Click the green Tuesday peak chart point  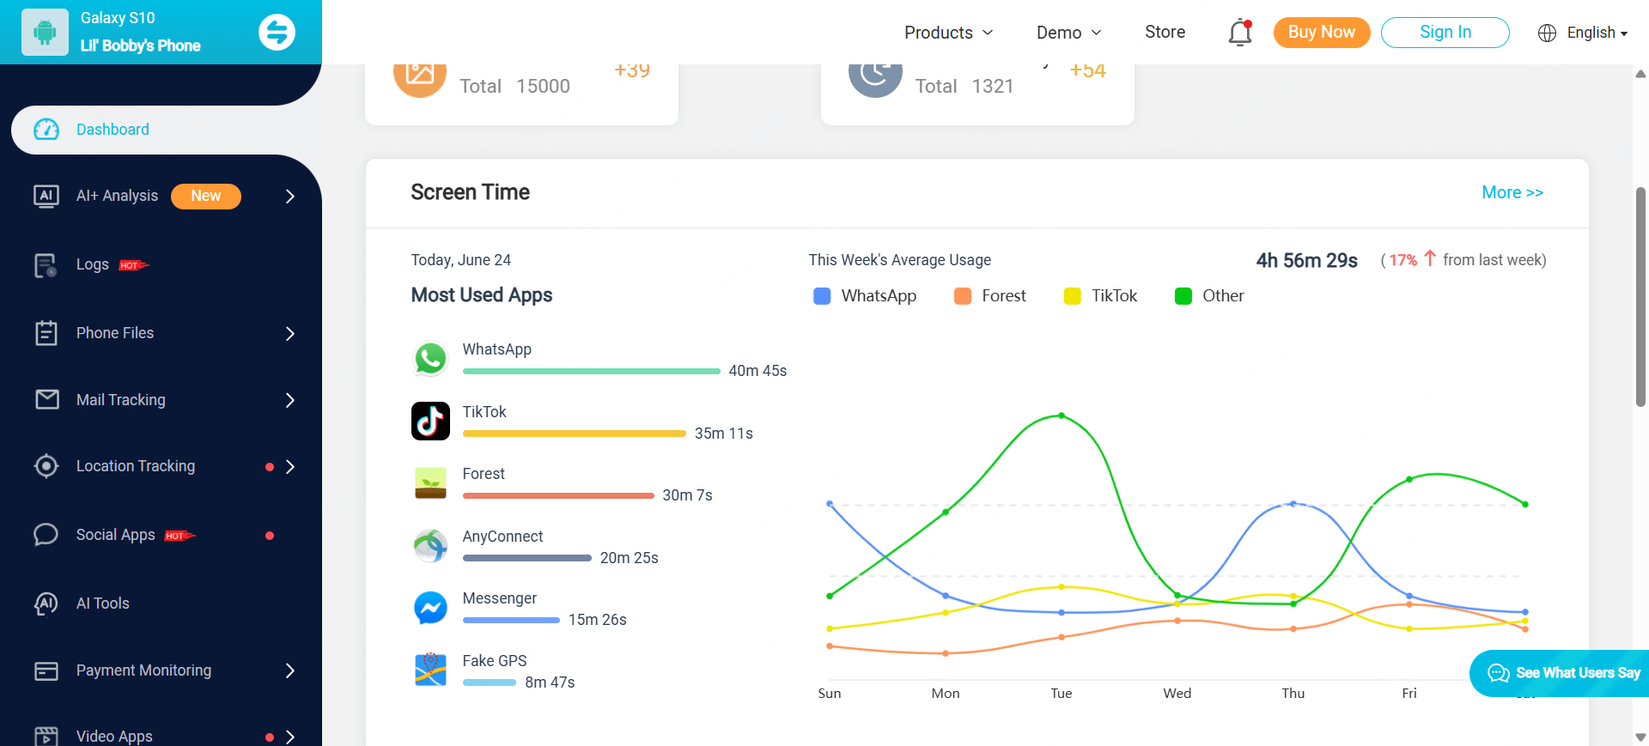pyautogui.click(x=1062, y=415)
